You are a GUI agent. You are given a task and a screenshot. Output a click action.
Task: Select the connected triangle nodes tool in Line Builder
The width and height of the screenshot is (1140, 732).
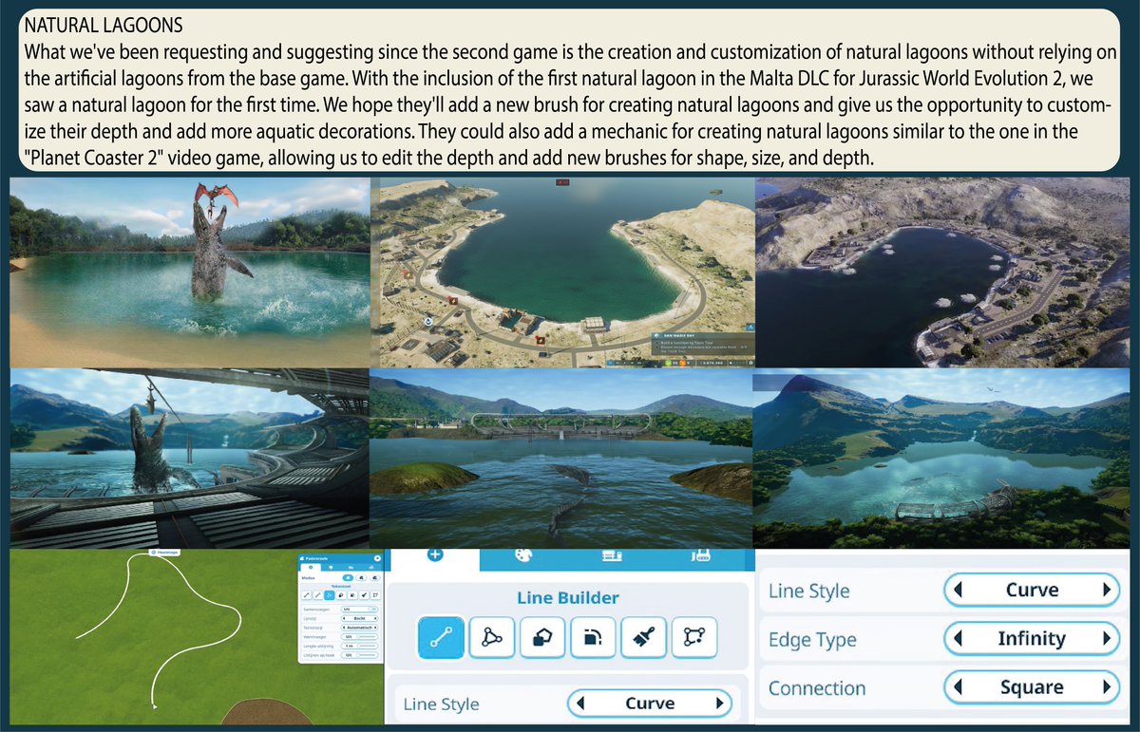point(491,638)
